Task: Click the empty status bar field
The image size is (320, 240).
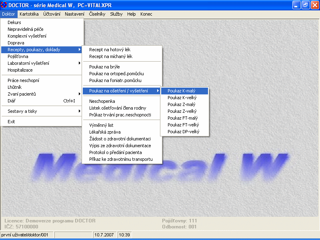Action: (73, 235)
